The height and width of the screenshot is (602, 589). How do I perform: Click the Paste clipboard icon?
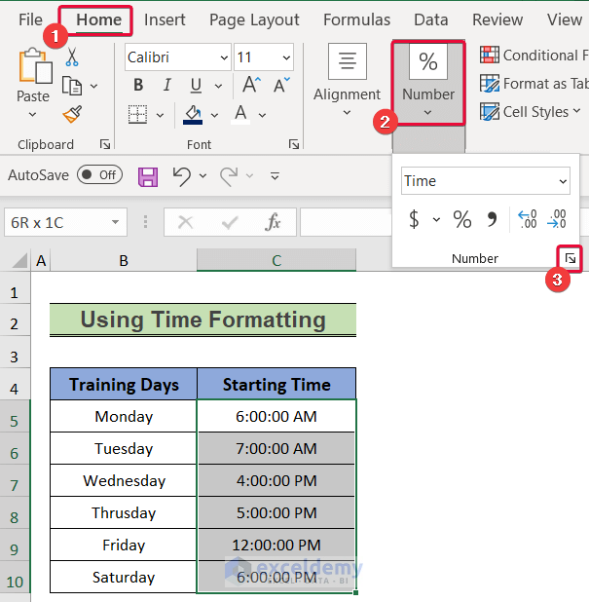[35, 65]
